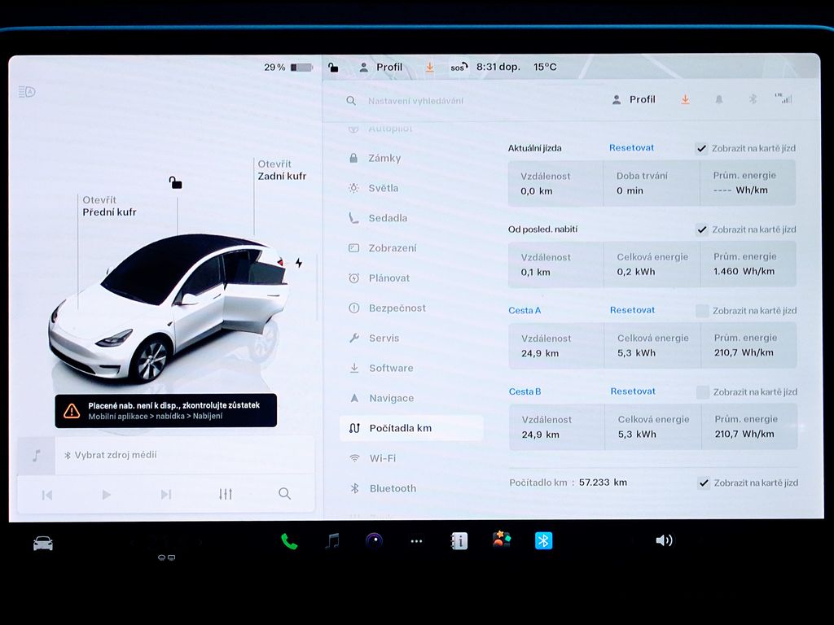
Task: Open the media equalizer settings icon
Action: pyautogui.click(x=226, y=494)
